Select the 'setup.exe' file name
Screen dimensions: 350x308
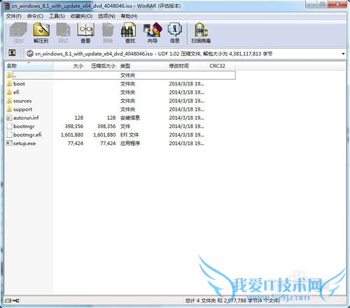click(24, 143)
